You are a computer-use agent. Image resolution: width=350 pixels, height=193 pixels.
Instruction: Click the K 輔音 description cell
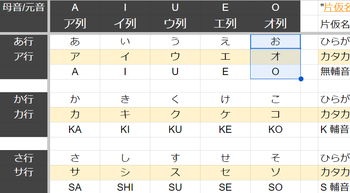point(334,130)
